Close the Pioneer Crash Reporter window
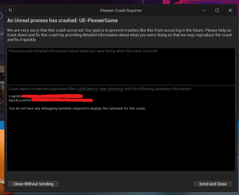 [230, 10]
